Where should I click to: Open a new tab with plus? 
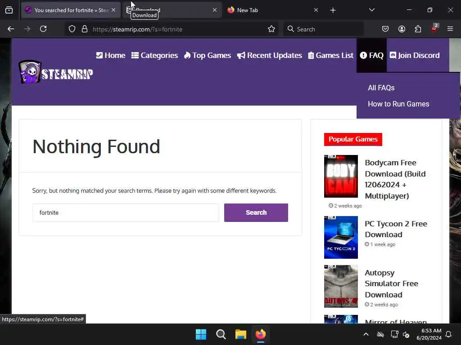coord(333,10)
